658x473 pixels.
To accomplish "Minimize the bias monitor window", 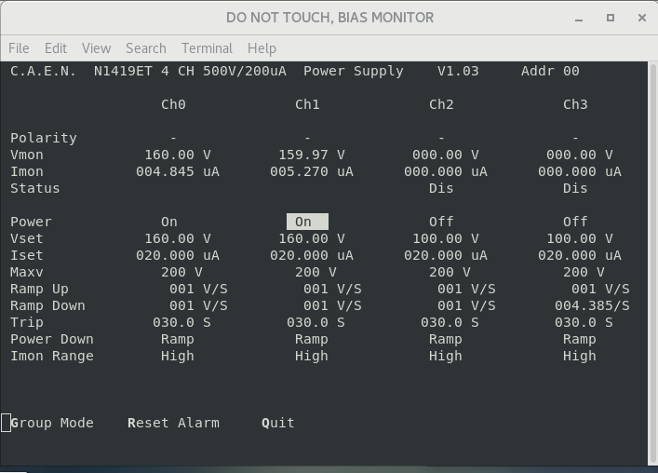I will pyautogui.click(x=580, y=18).
